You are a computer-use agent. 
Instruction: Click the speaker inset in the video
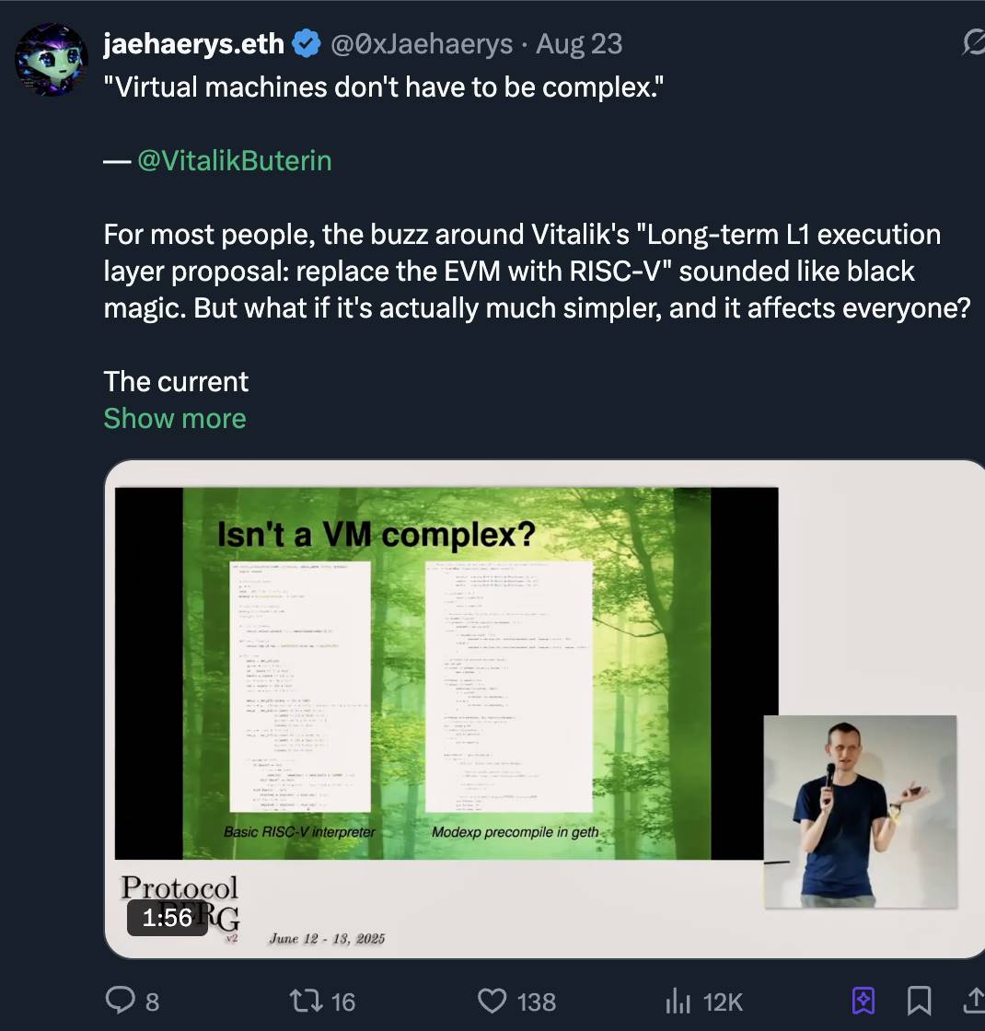coord(860,810)
